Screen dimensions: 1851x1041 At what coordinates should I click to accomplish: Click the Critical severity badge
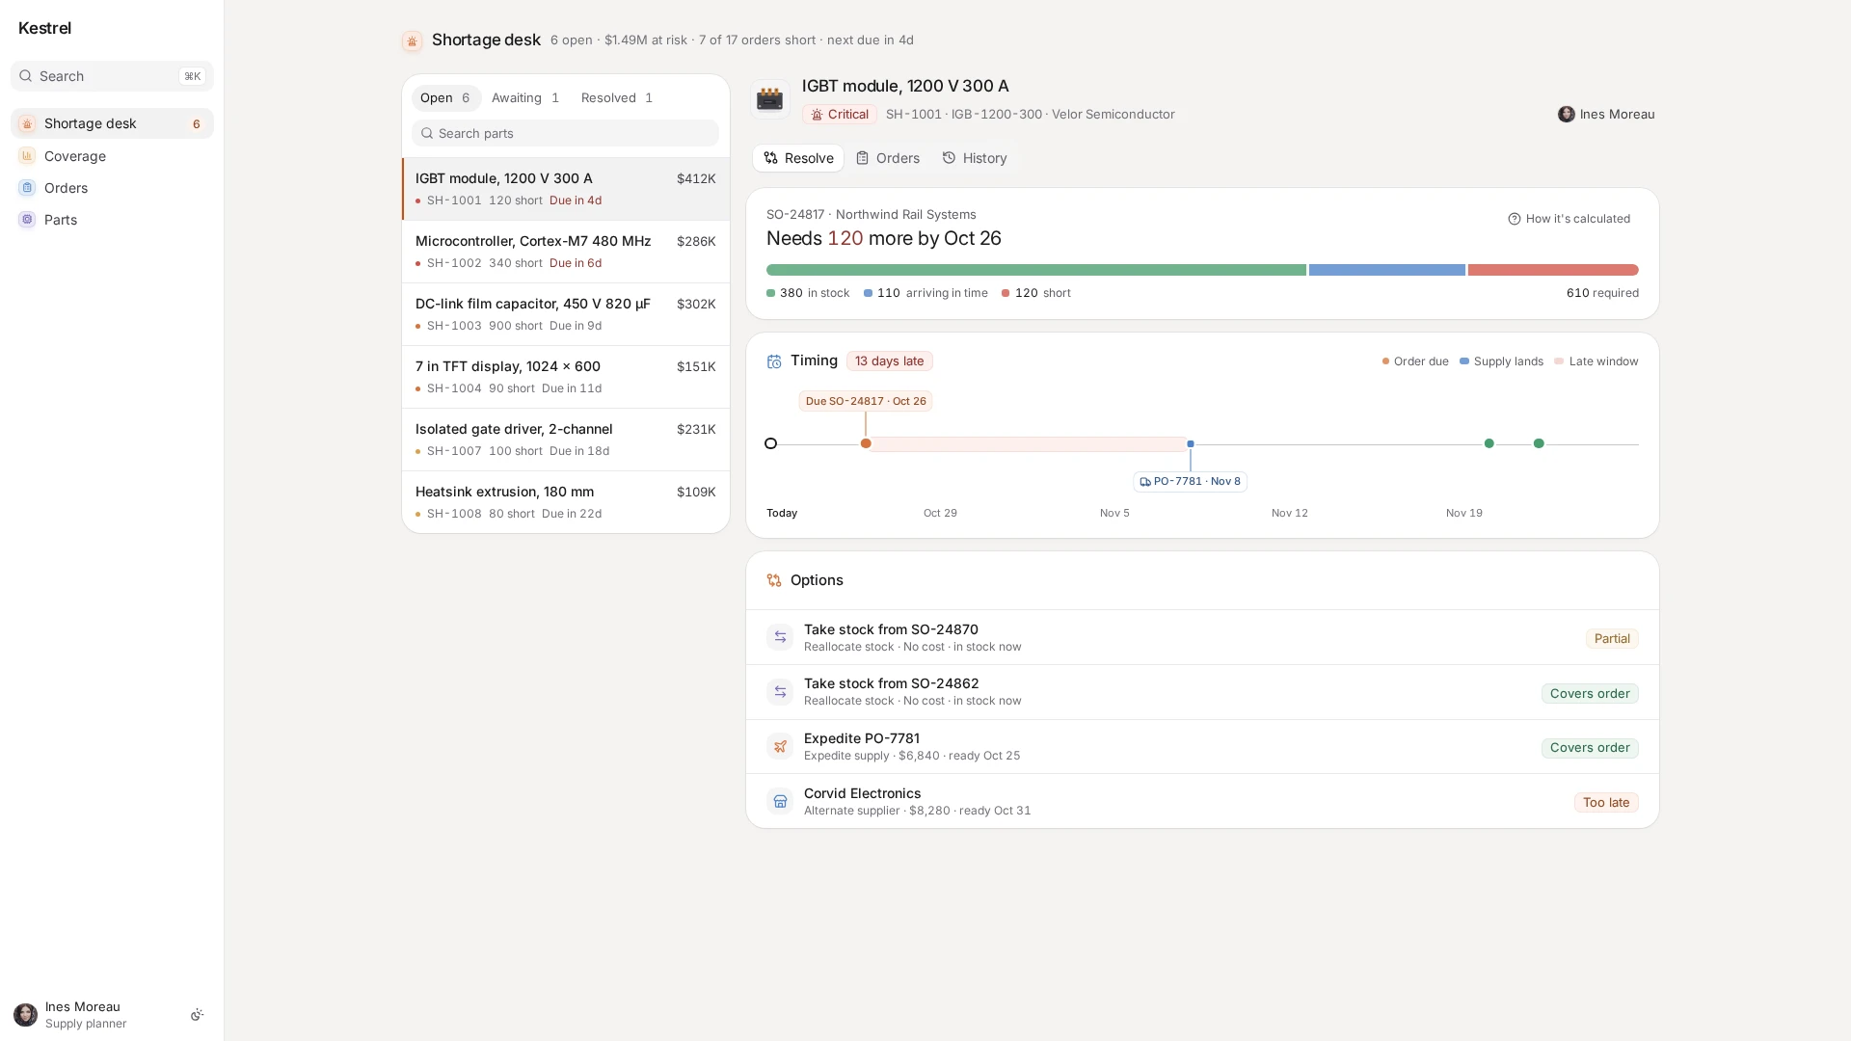coord(840,115)
